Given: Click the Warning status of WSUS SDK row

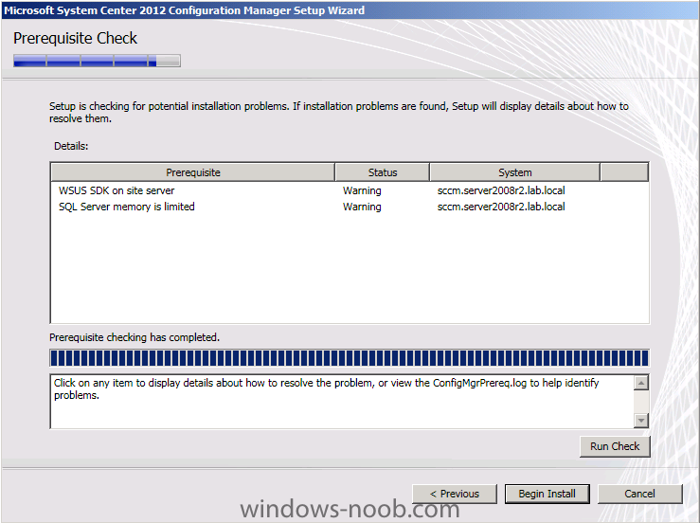Looking at the screenshot, I should tap(362, 190).
